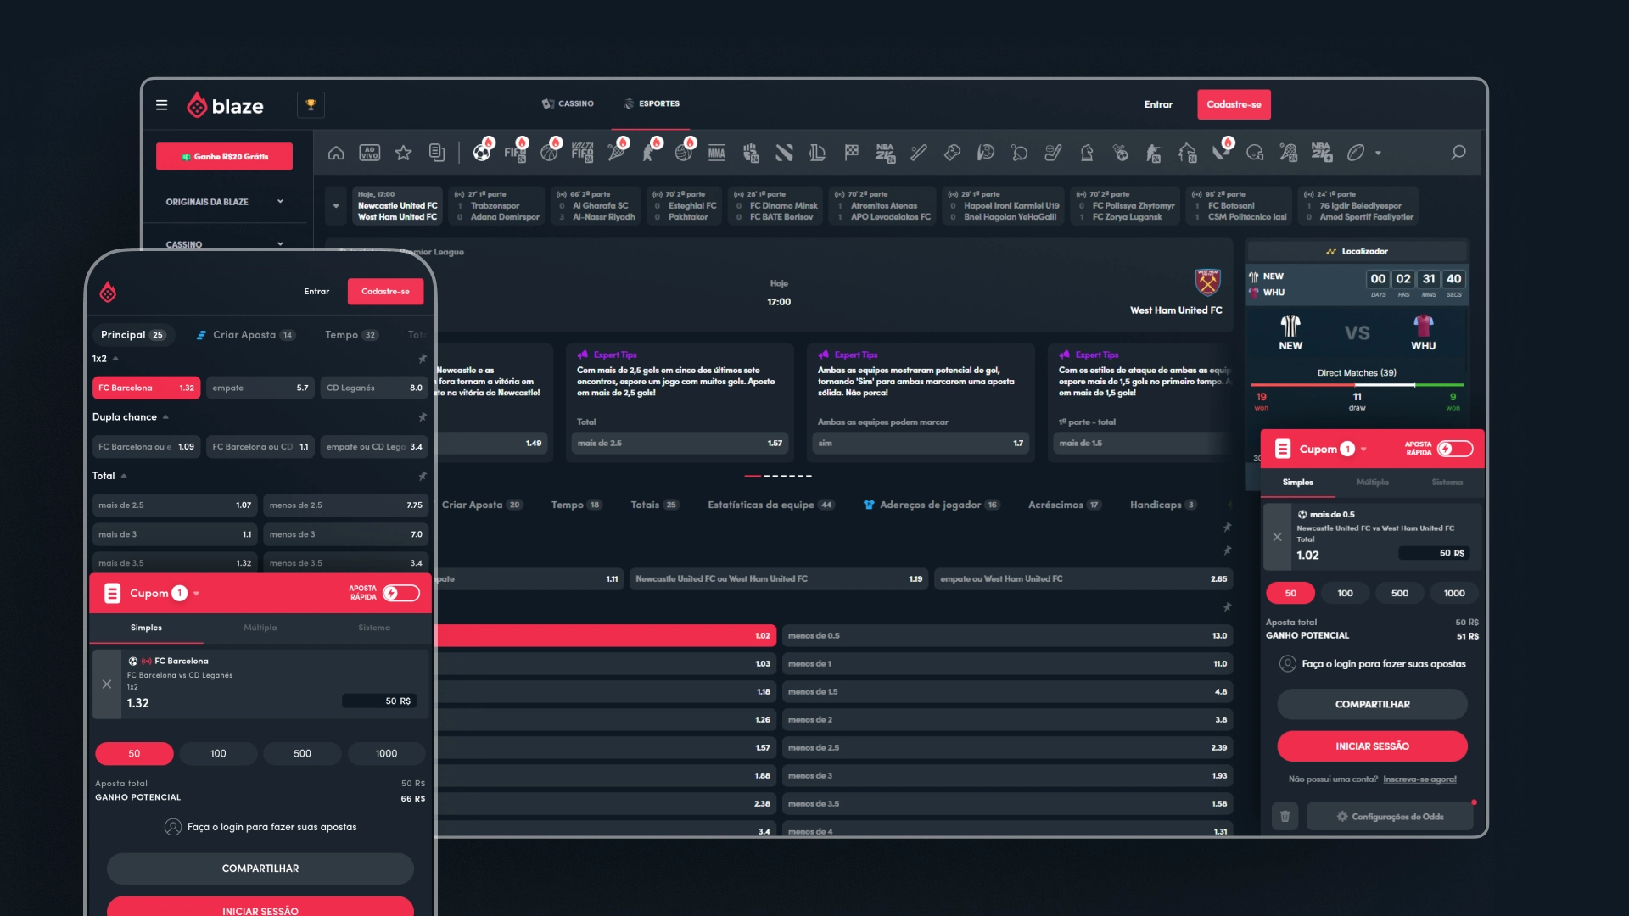The image size is (1629, 916).
Task: Select the 100 stake amount in desktop coupon
Action: pos(1345,593)
